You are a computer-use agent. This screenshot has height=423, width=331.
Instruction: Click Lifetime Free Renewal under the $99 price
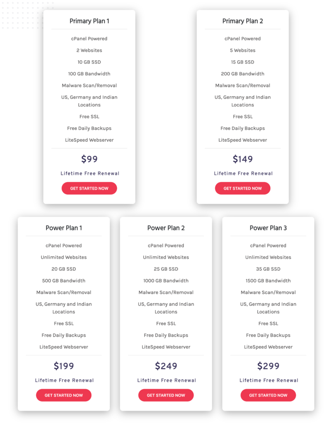[90, 173]
